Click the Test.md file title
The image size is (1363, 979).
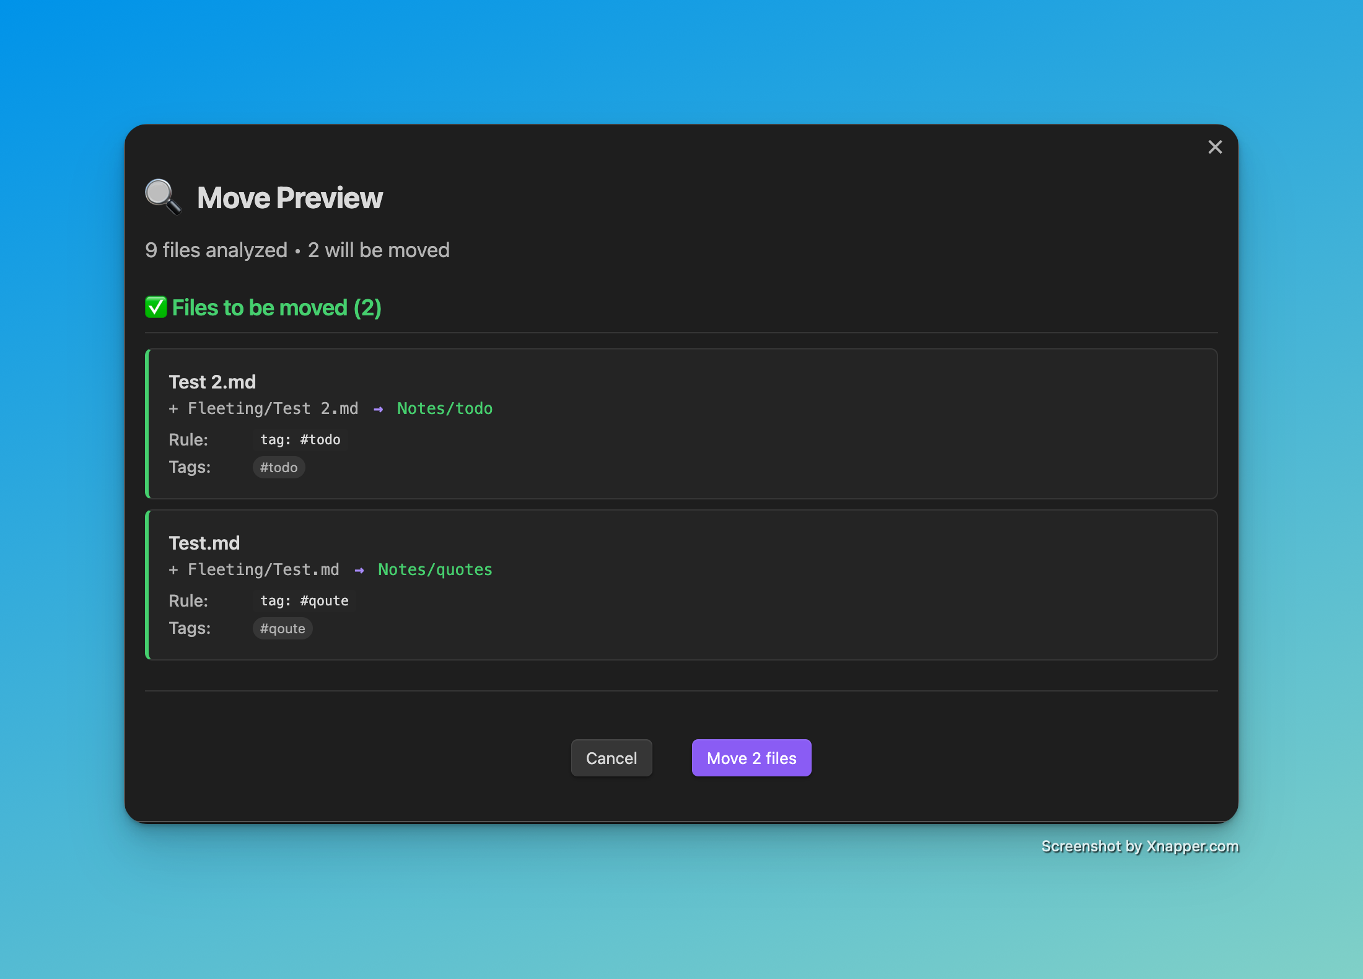coord(204,543)
